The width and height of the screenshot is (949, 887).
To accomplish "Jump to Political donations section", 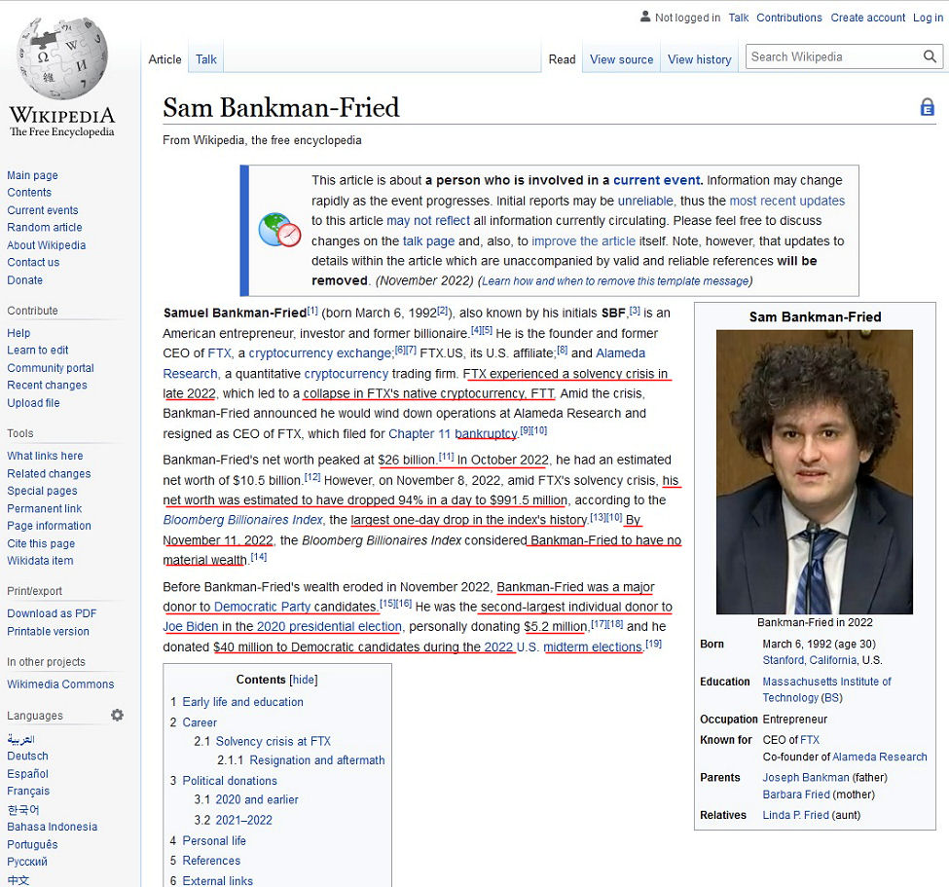I will pos(230,781).
